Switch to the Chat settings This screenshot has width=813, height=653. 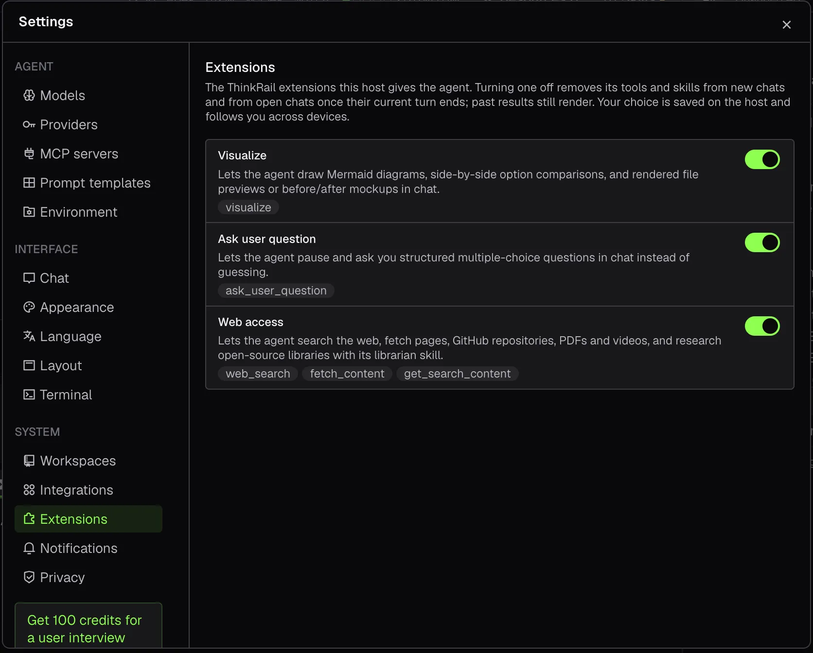click(x=88, y=278)
